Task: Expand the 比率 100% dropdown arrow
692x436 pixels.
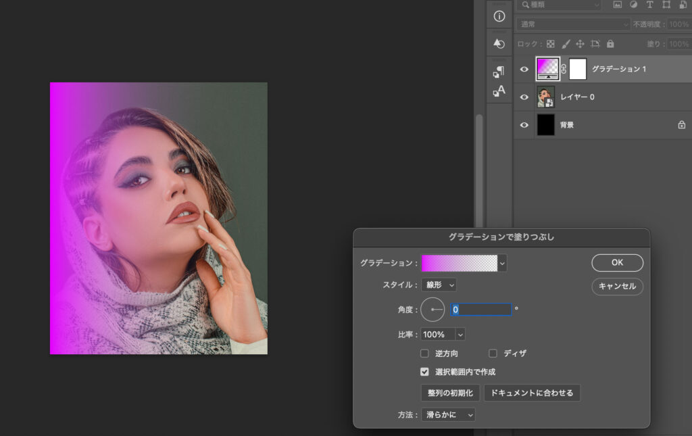Action: coord(460,335)
